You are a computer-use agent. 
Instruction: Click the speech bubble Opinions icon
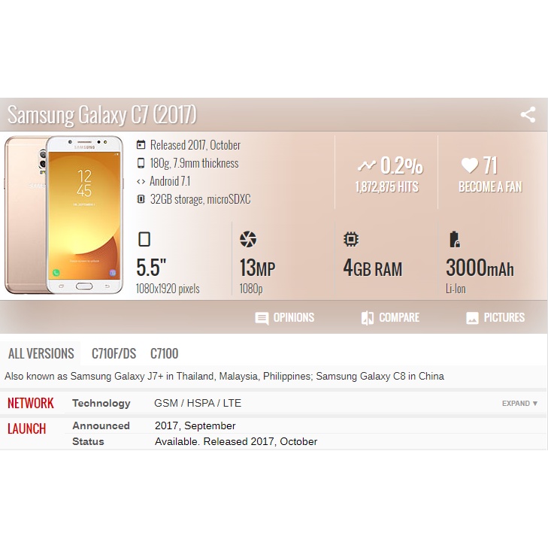(x=262, y=318)
